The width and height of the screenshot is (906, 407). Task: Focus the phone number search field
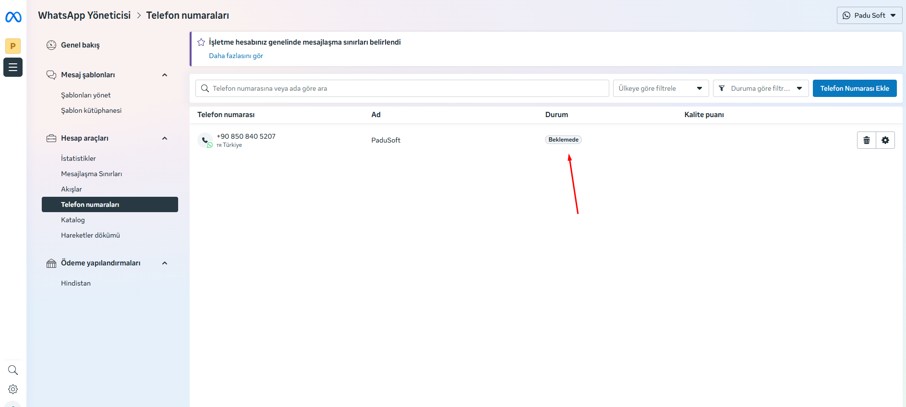(402, 88)
